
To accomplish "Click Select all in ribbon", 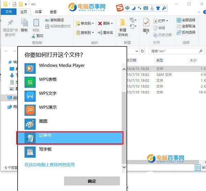I will point(186,20).
